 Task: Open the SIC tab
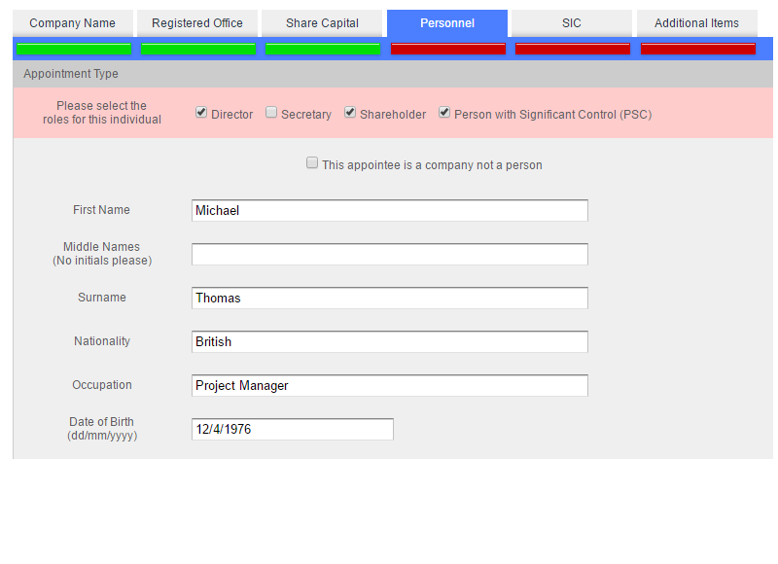[571, 23]
